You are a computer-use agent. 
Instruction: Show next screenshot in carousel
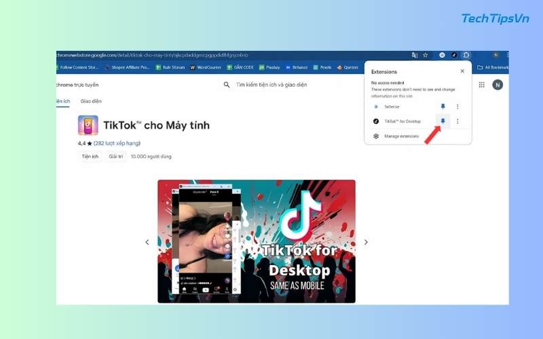click(x=366, y=242)
